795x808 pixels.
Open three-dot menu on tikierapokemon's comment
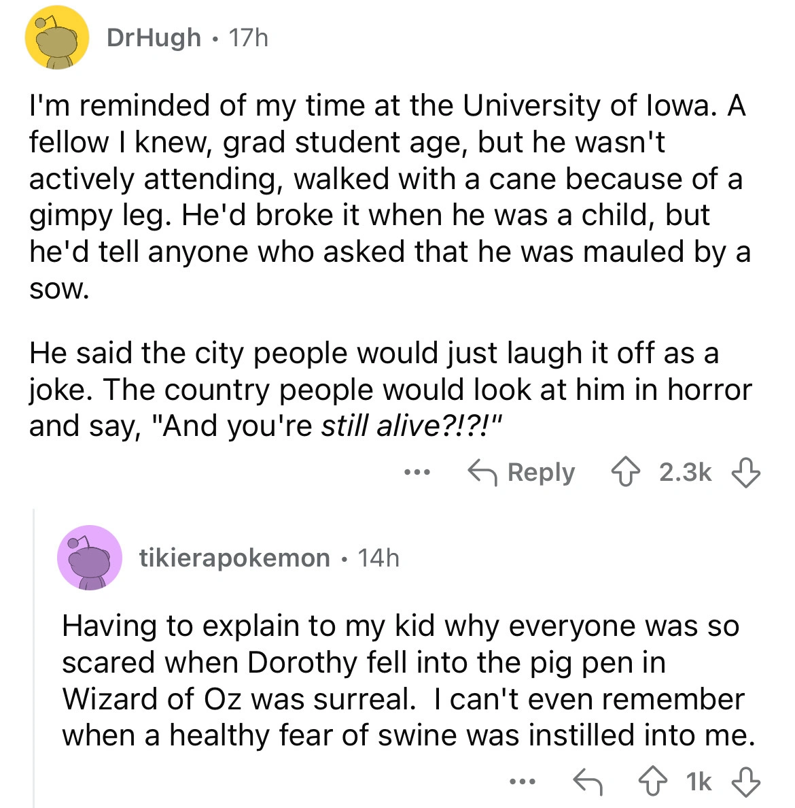click(x=523, y=782)
